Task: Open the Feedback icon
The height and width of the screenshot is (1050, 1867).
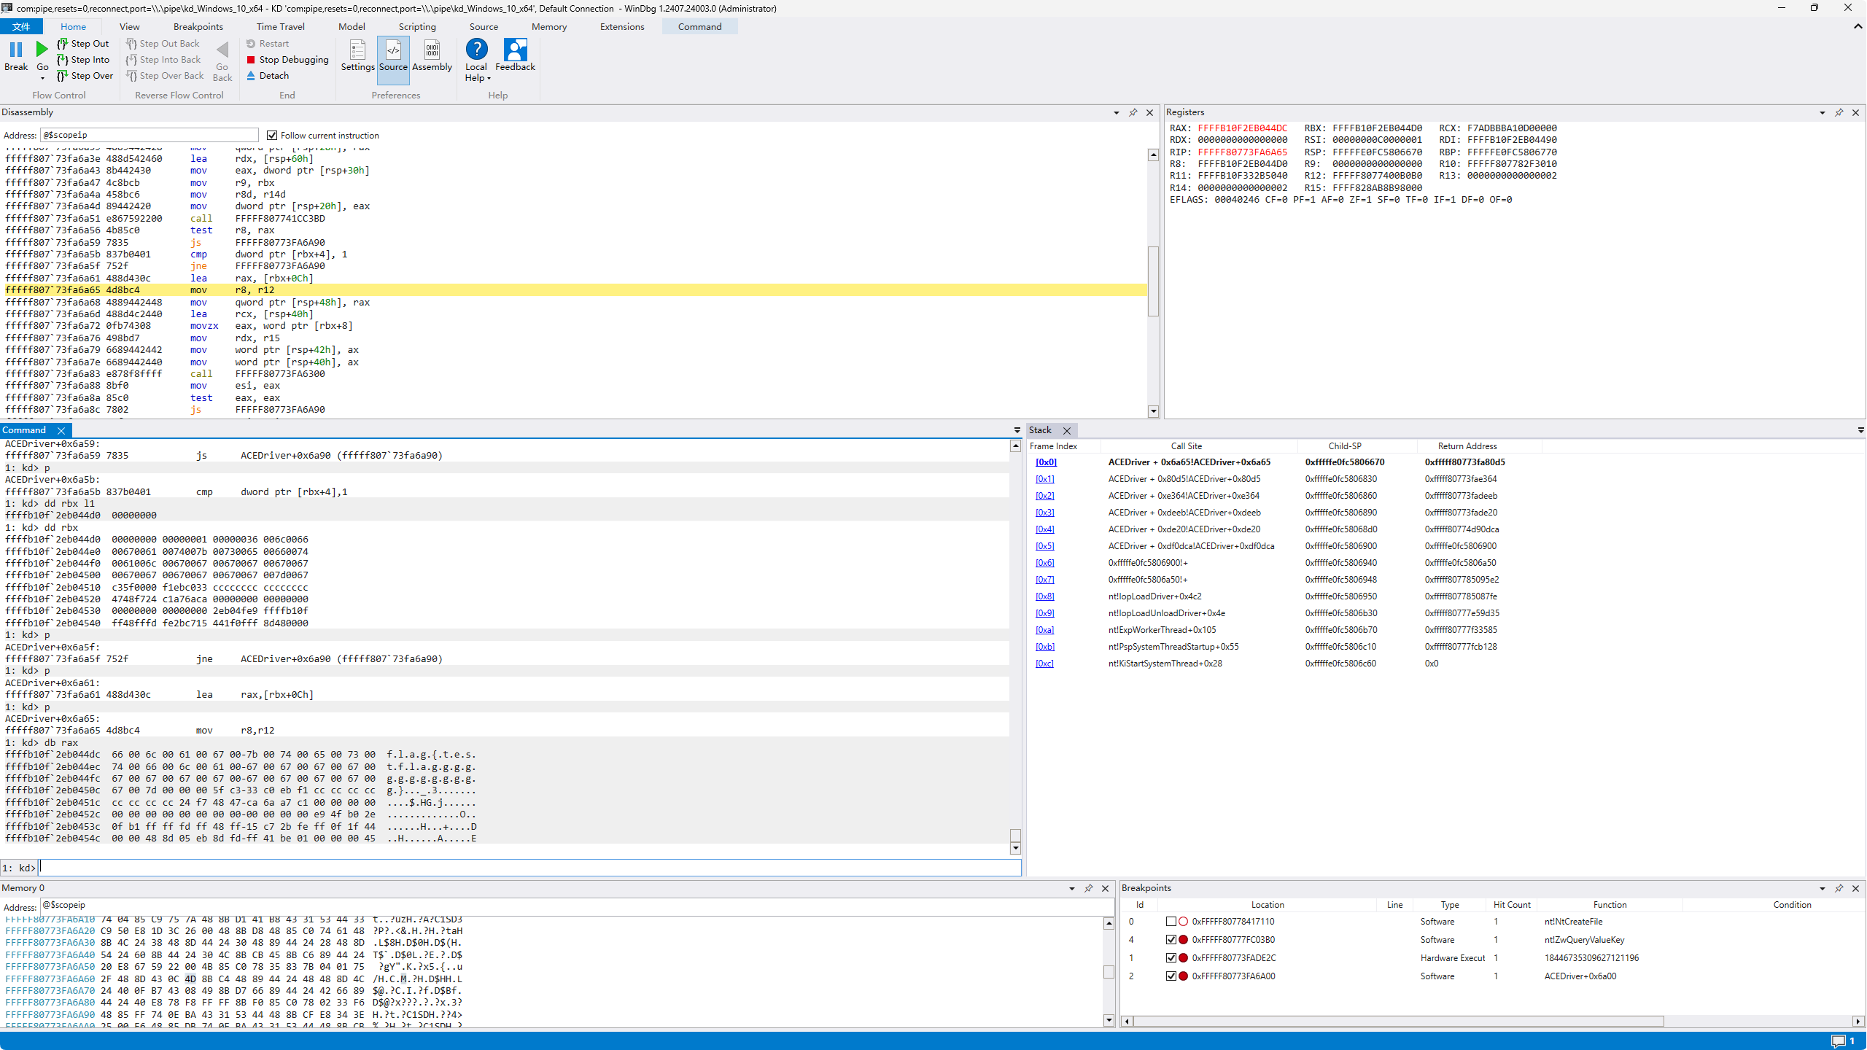Action: point(515,50)
